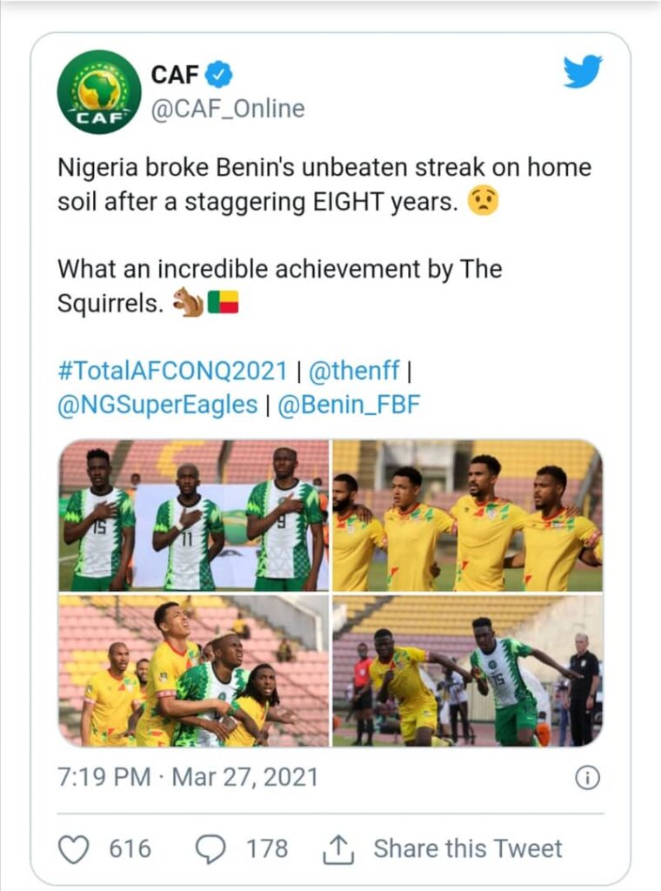Image resolution: width=661 pixels, height=891 pixels.
Task: Open the @NGSuperEagles mention
Action: click(157, 405)
